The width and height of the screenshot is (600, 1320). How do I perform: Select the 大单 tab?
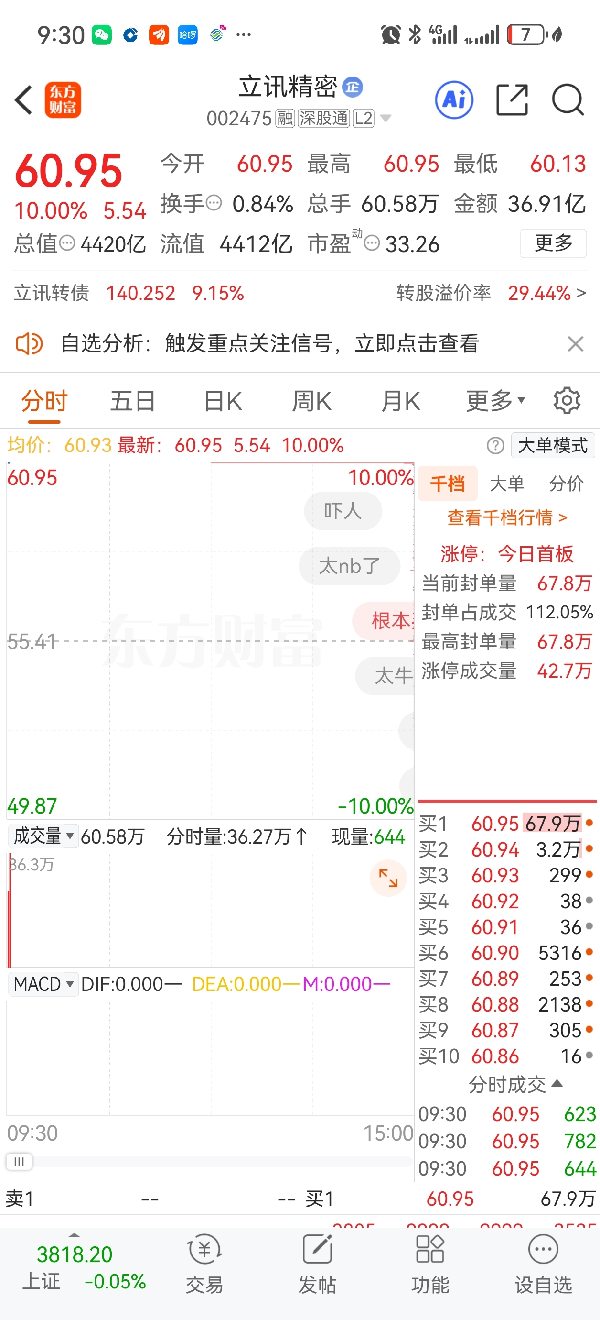(507, 483)
